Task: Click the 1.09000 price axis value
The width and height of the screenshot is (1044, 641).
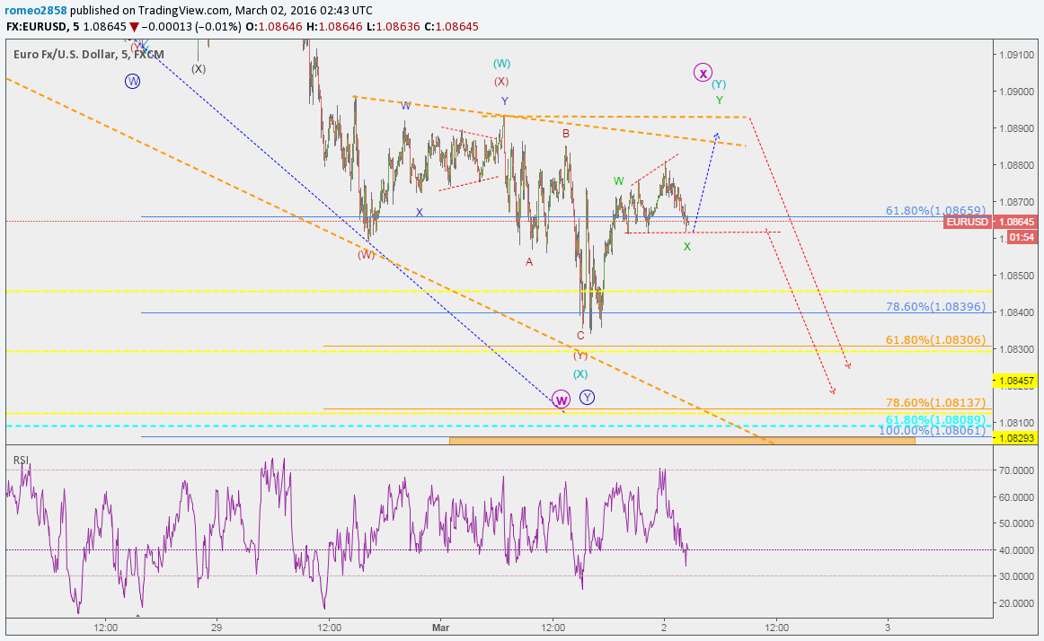Action: click(x=1019, y=92)
